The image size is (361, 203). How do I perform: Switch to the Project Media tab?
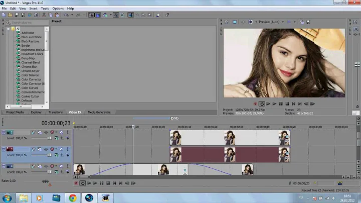click(15, 112)
